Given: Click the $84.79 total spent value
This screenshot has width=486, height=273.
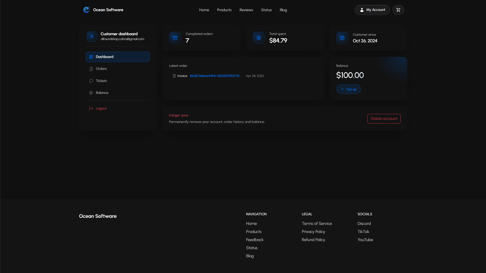Looking at the screenshot, I should click(x=278, y=41).
